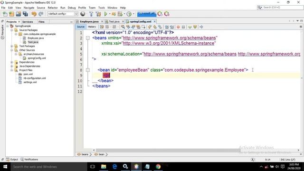Collapse the SpringExample project node
The image size is (304, 171).
8,26
